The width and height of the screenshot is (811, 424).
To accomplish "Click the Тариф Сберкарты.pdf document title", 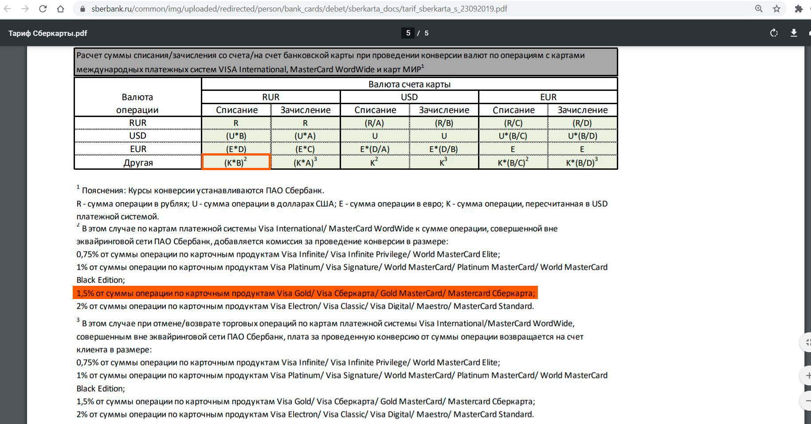I will [48, 33].
